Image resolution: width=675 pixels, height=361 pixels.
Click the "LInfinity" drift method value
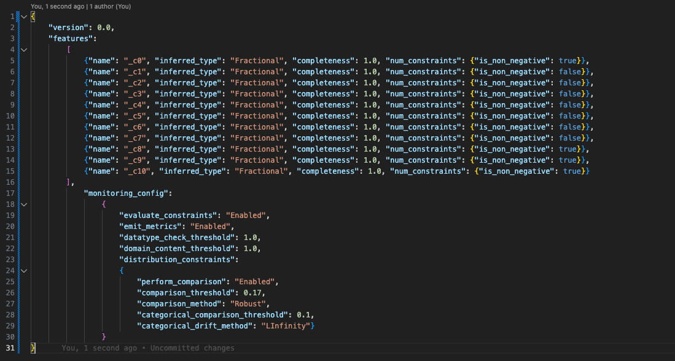286,326
